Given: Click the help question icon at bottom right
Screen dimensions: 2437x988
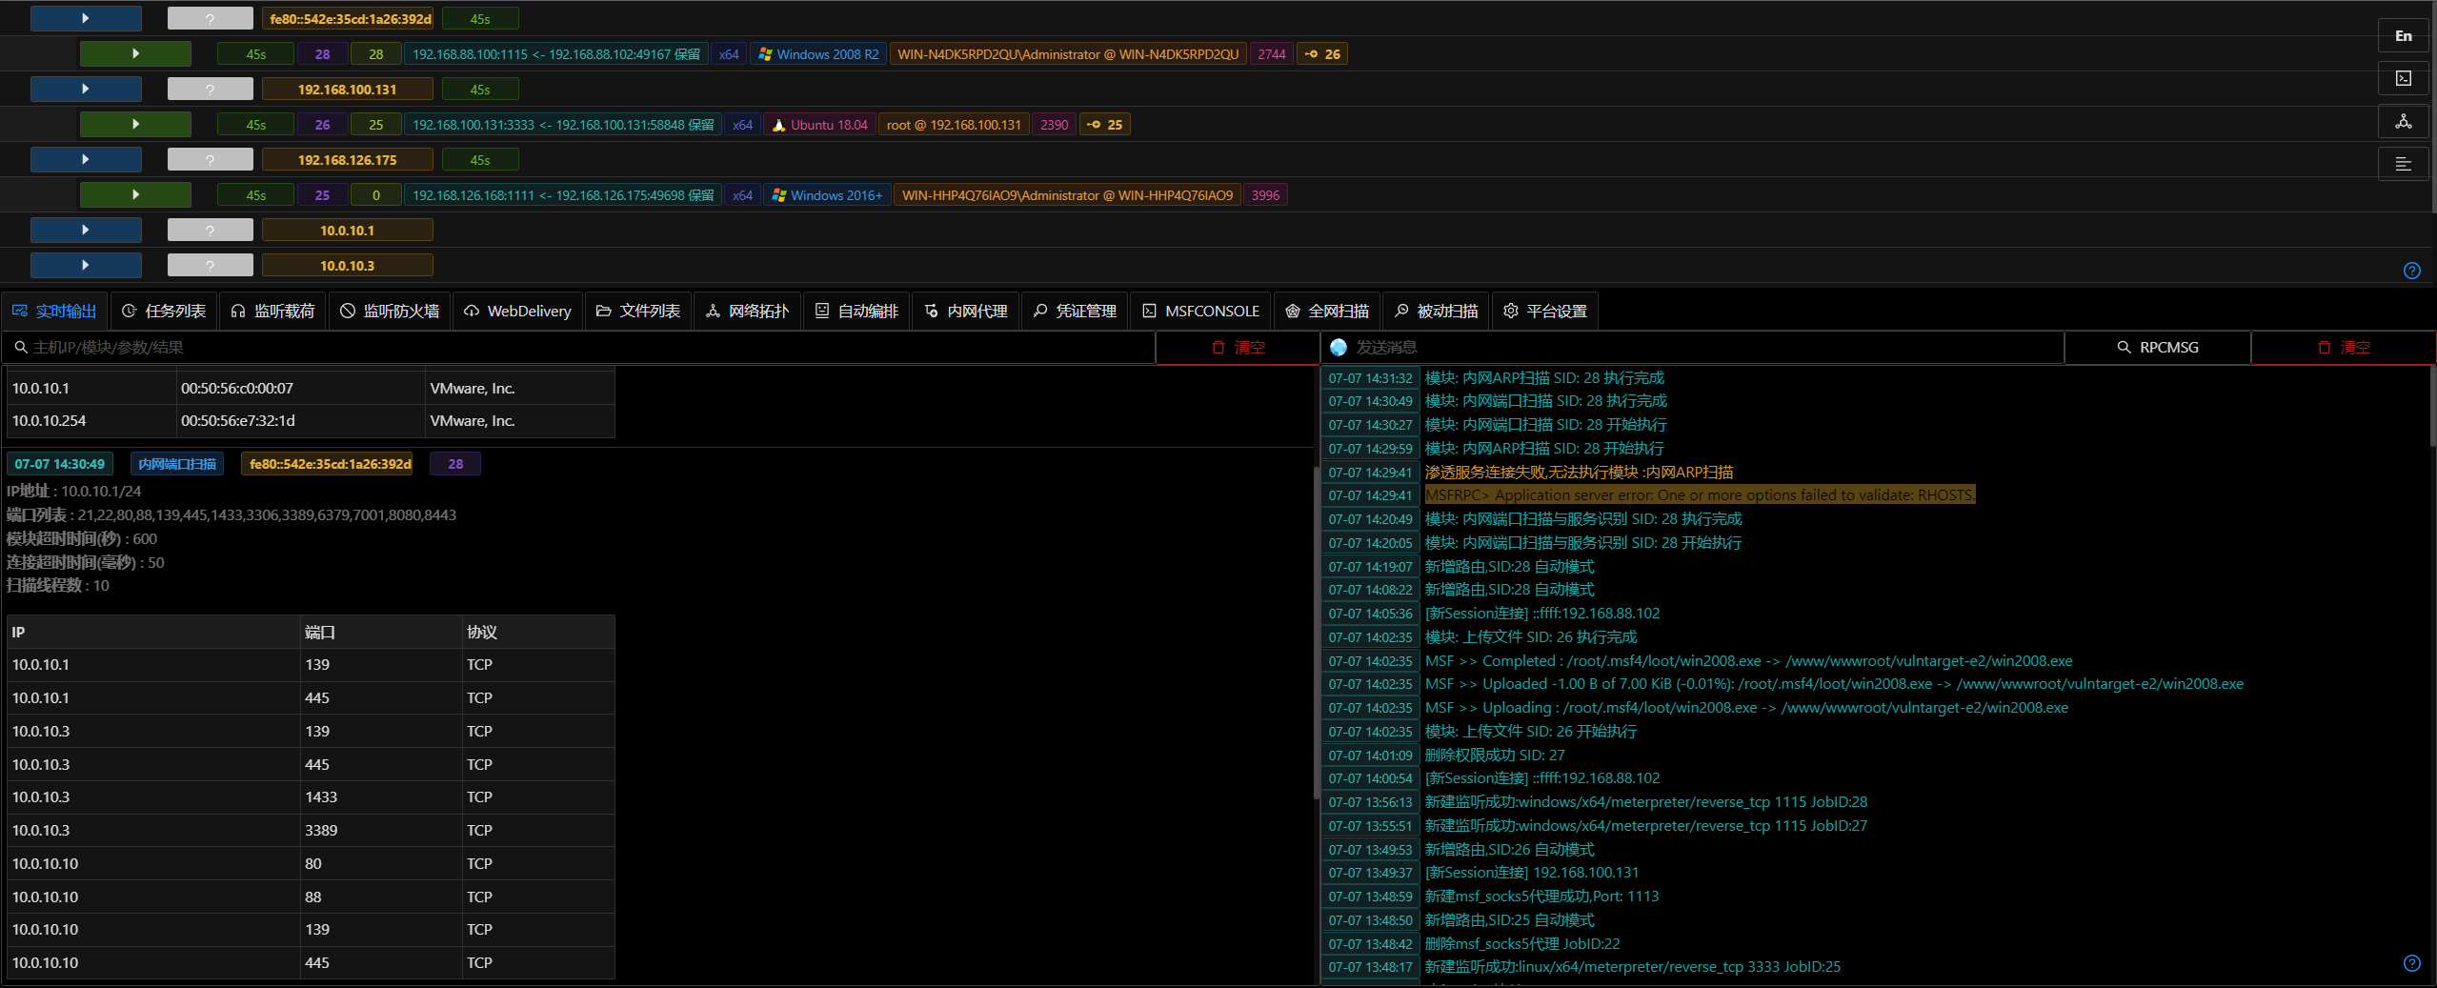Looking at the screenshot, I should tap(2412, 963).
